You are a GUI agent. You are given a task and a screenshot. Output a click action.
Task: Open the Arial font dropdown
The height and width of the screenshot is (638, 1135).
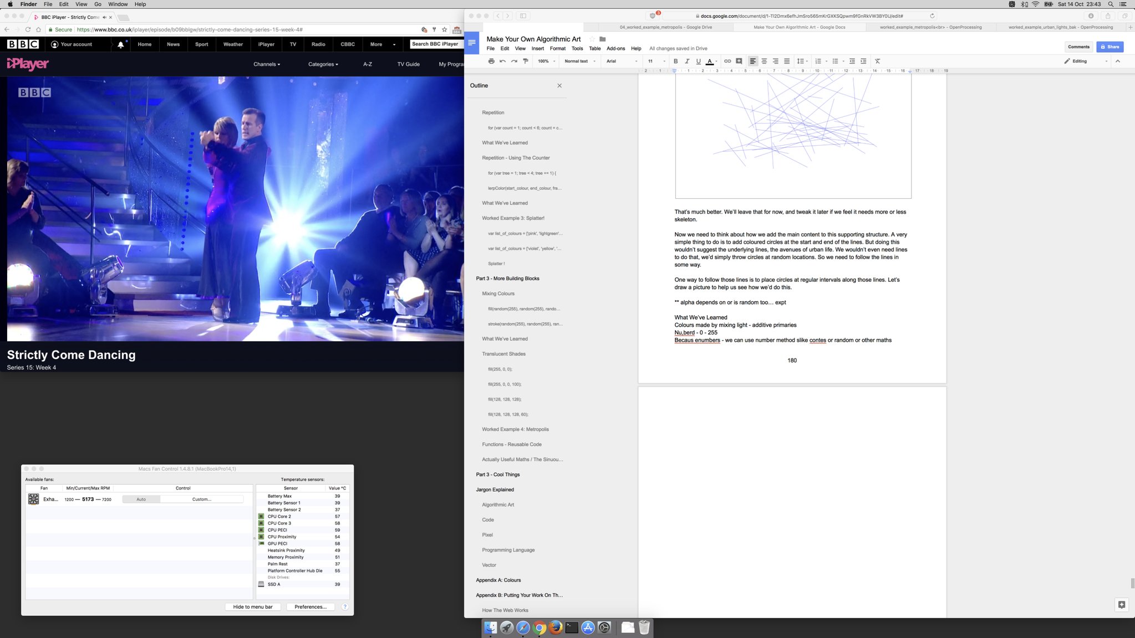coord(621,61)
